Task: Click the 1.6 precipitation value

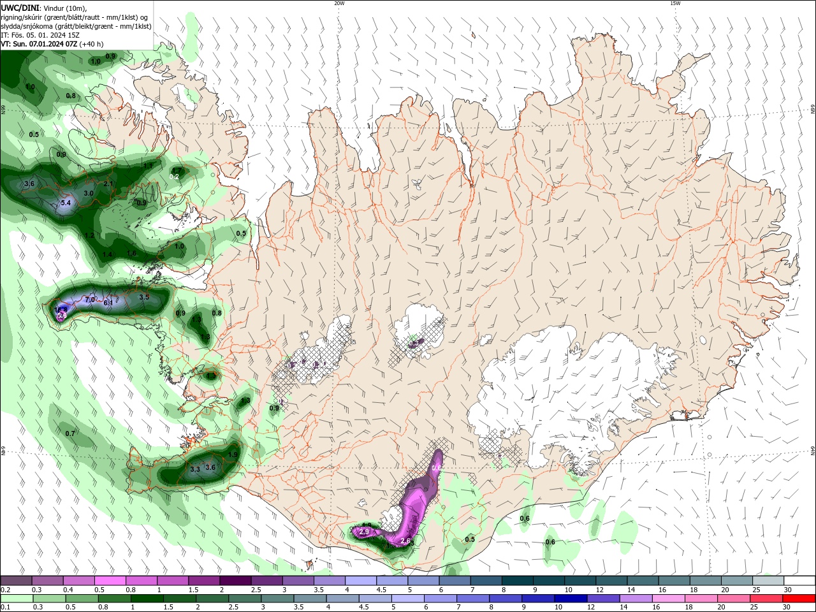Action: pyautogui.click(x=131, y=253)
